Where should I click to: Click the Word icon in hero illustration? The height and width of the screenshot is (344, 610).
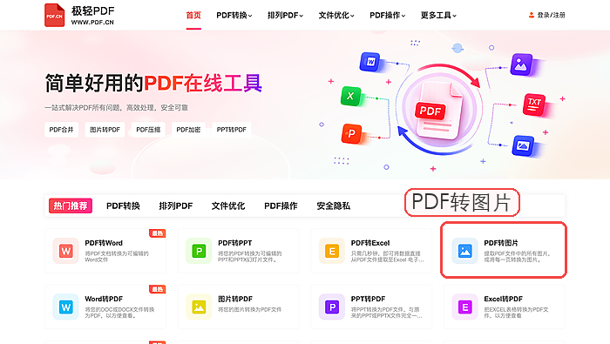[x=370, y=62]
